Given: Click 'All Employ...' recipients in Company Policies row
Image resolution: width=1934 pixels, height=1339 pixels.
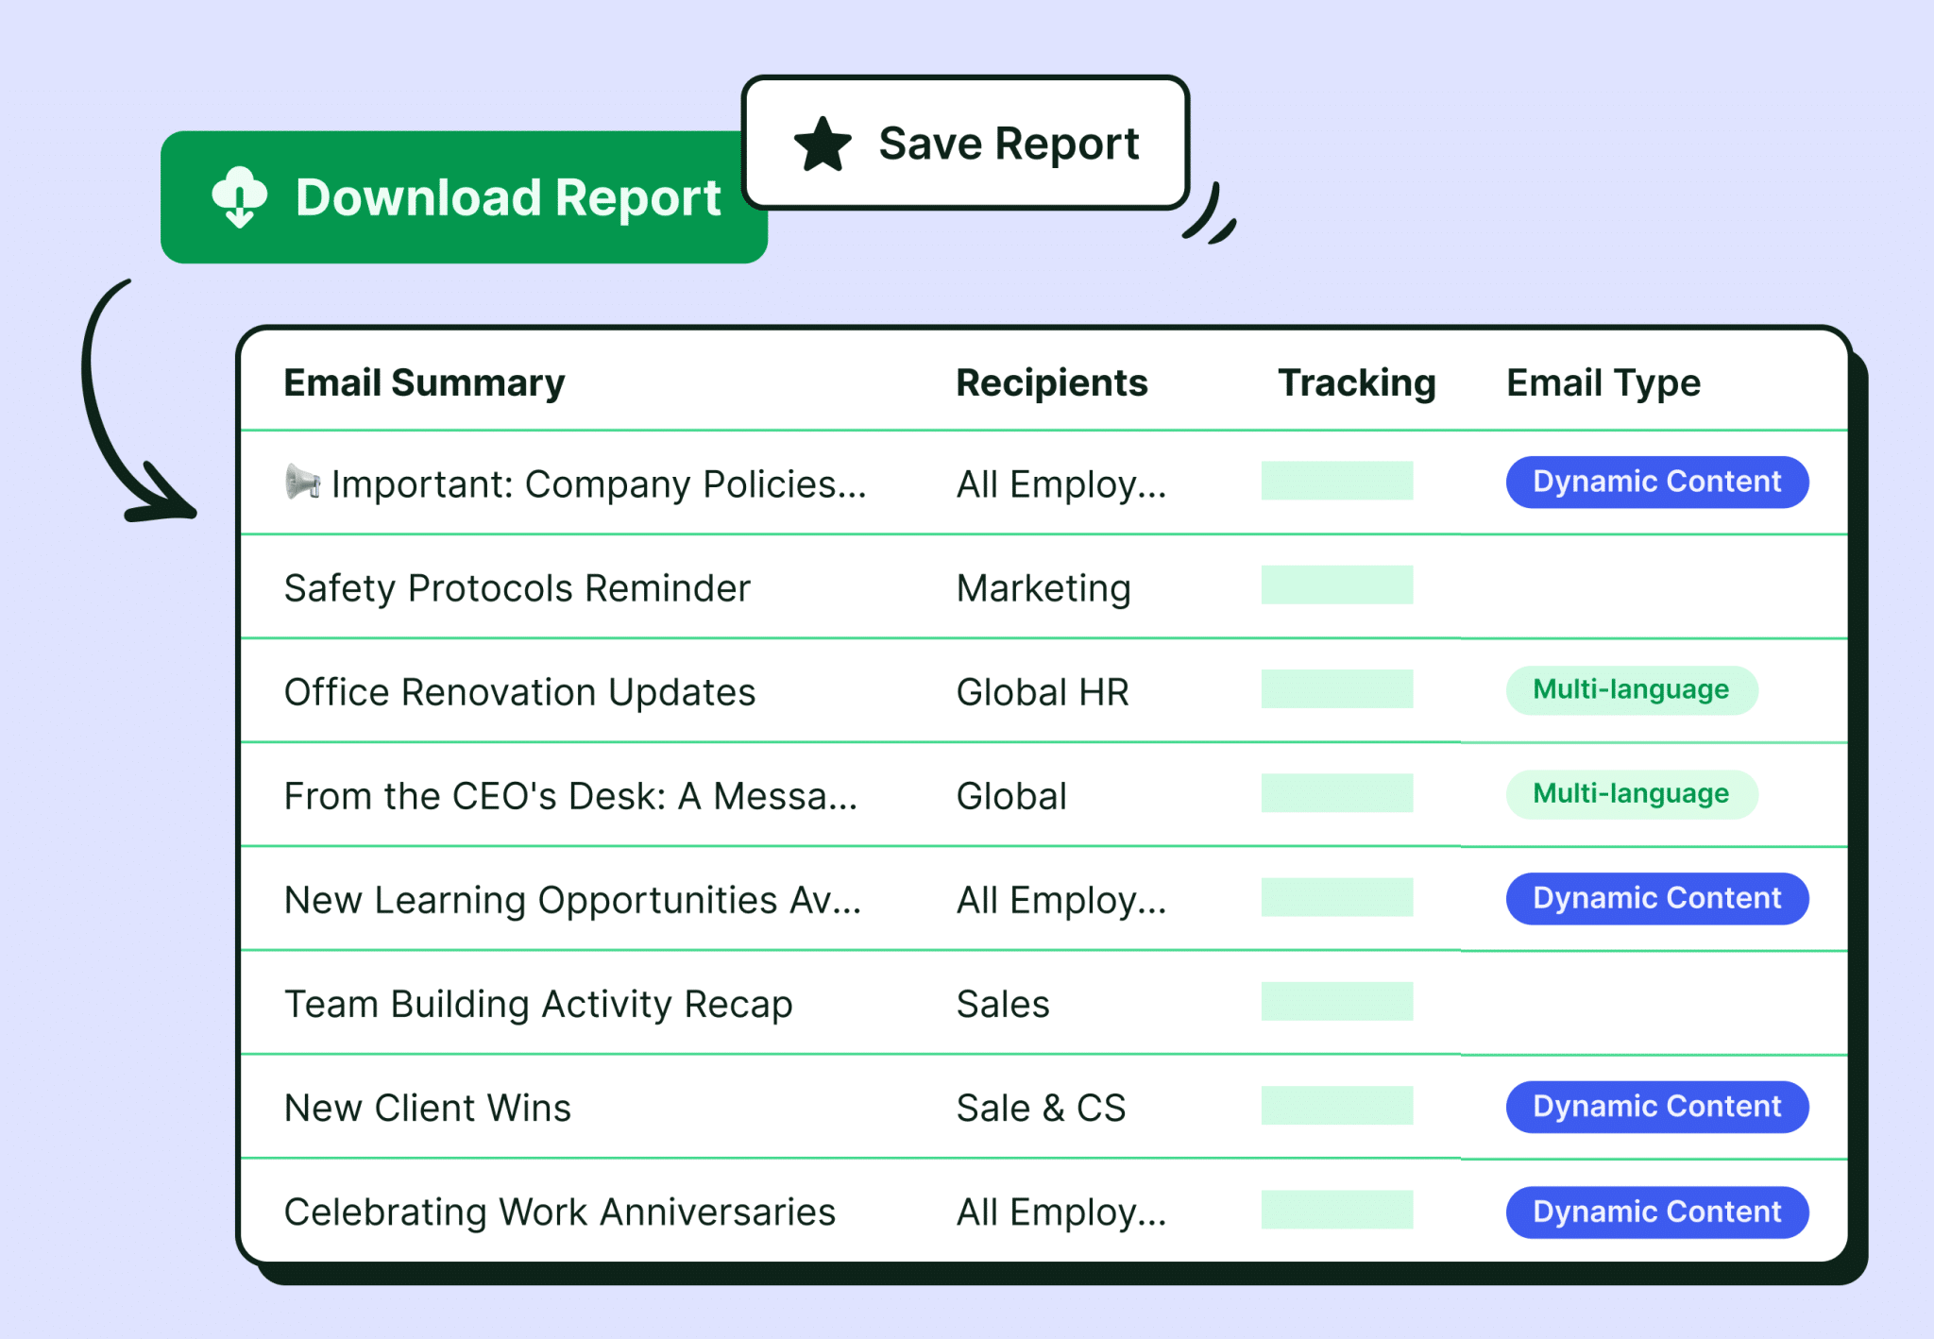Looking at the screenshot, I should pos(1061,483).
